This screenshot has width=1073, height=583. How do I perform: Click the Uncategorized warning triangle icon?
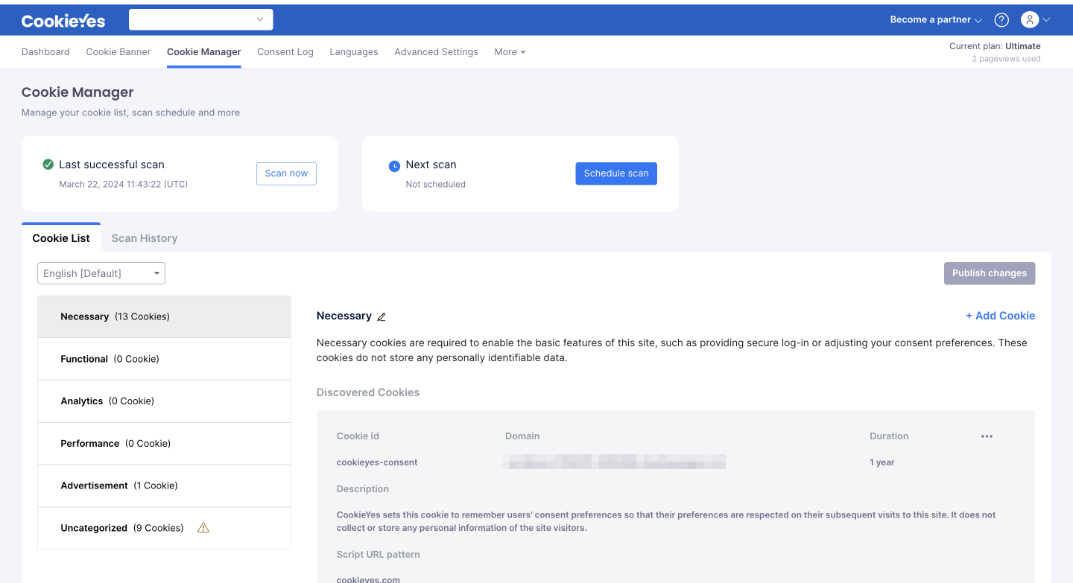click(x=203, y=528)
